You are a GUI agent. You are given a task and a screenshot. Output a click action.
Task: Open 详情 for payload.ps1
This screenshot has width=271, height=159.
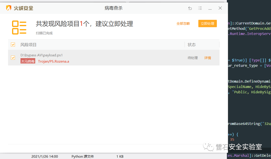tap(208, 58)
